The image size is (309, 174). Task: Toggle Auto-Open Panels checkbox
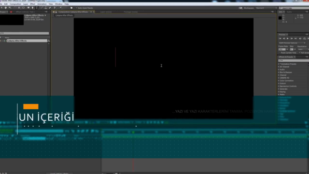point(76,8)
